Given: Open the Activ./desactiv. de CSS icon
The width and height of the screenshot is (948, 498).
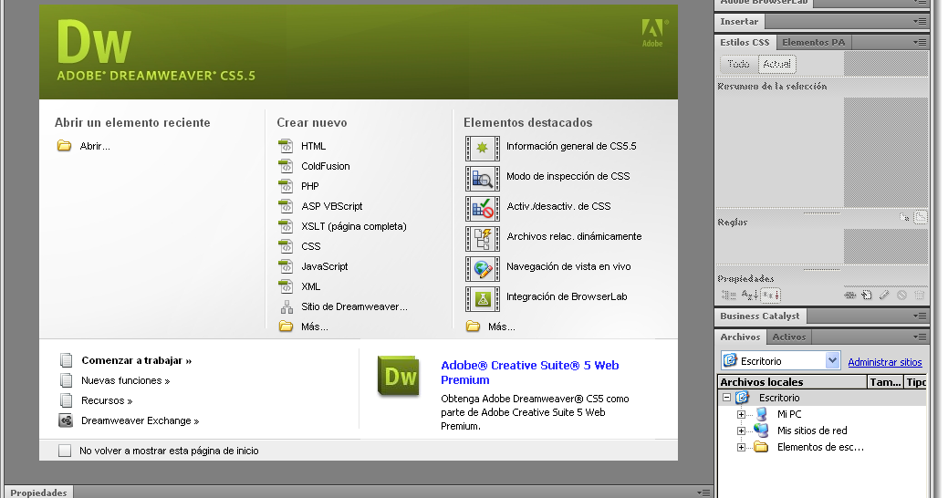Looking at the screenshot, I should click(483, 209).
